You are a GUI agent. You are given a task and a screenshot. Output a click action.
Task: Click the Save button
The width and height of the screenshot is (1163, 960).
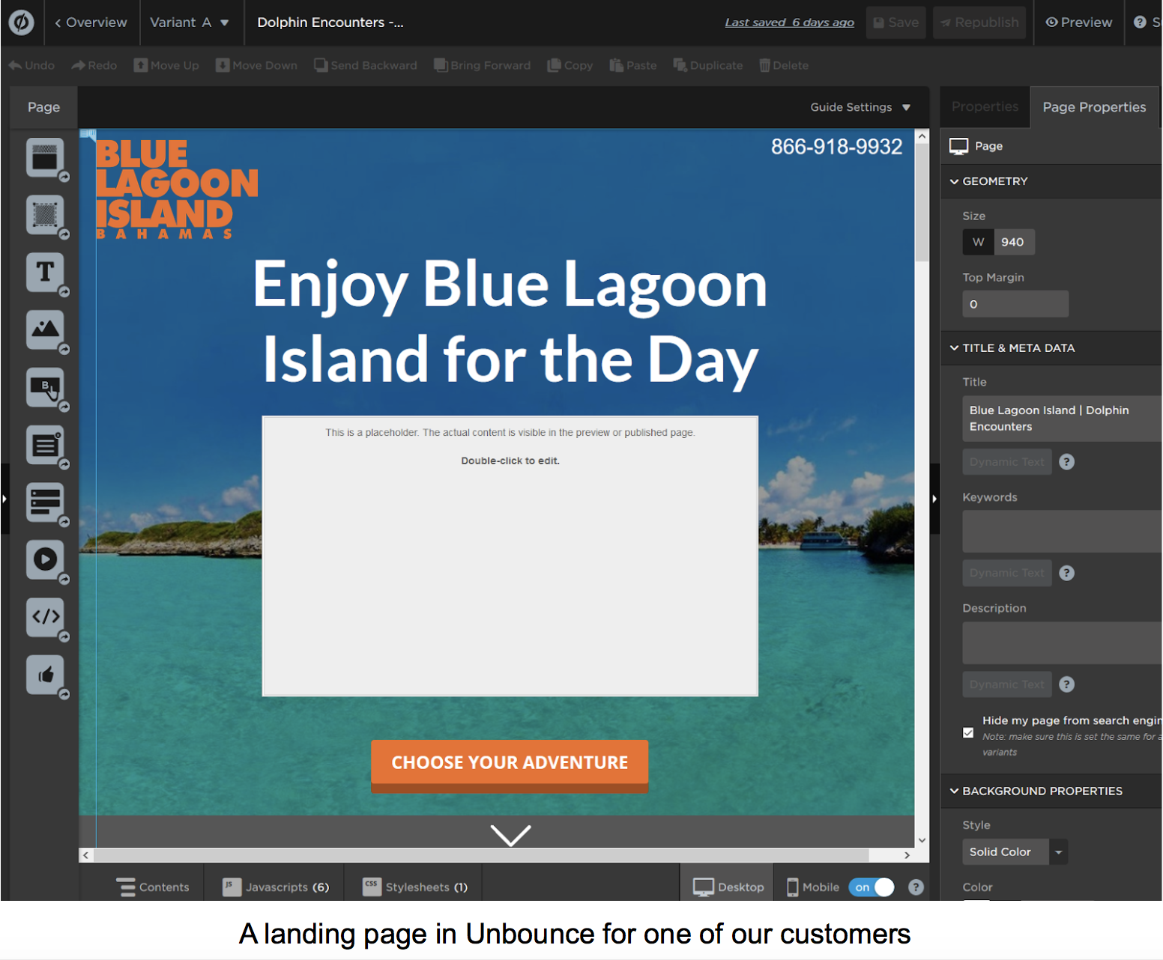click(x=895, y=22)
